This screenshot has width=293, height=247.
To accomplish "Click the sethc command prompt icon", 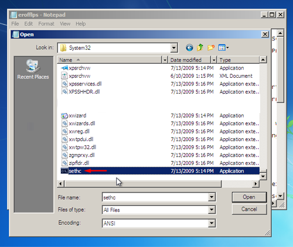I will point(64,171).
